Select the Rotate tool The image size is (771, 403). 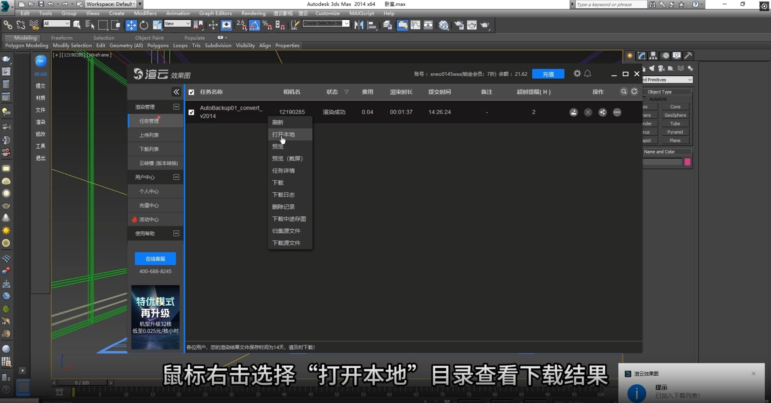coord(144,25)
